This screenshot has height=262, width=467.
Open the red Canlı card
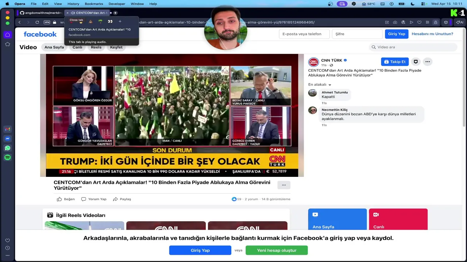(x=398, y=219)
